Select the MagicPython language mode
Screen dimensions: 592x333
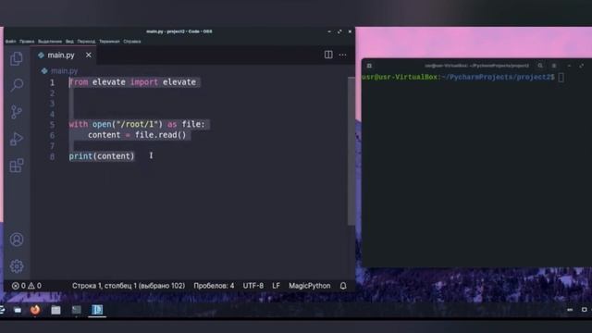[x=310, y=286]
